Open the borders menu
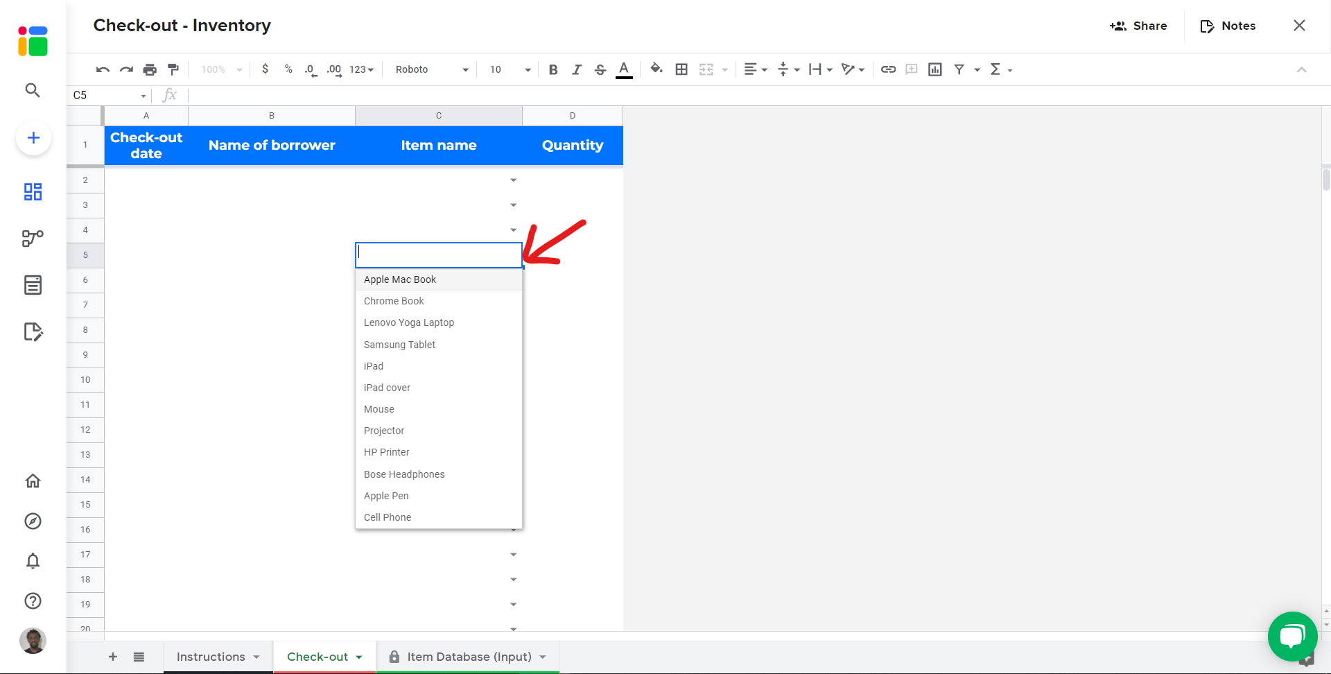Screen dimensions: 1331x674 tap(681, 69)
